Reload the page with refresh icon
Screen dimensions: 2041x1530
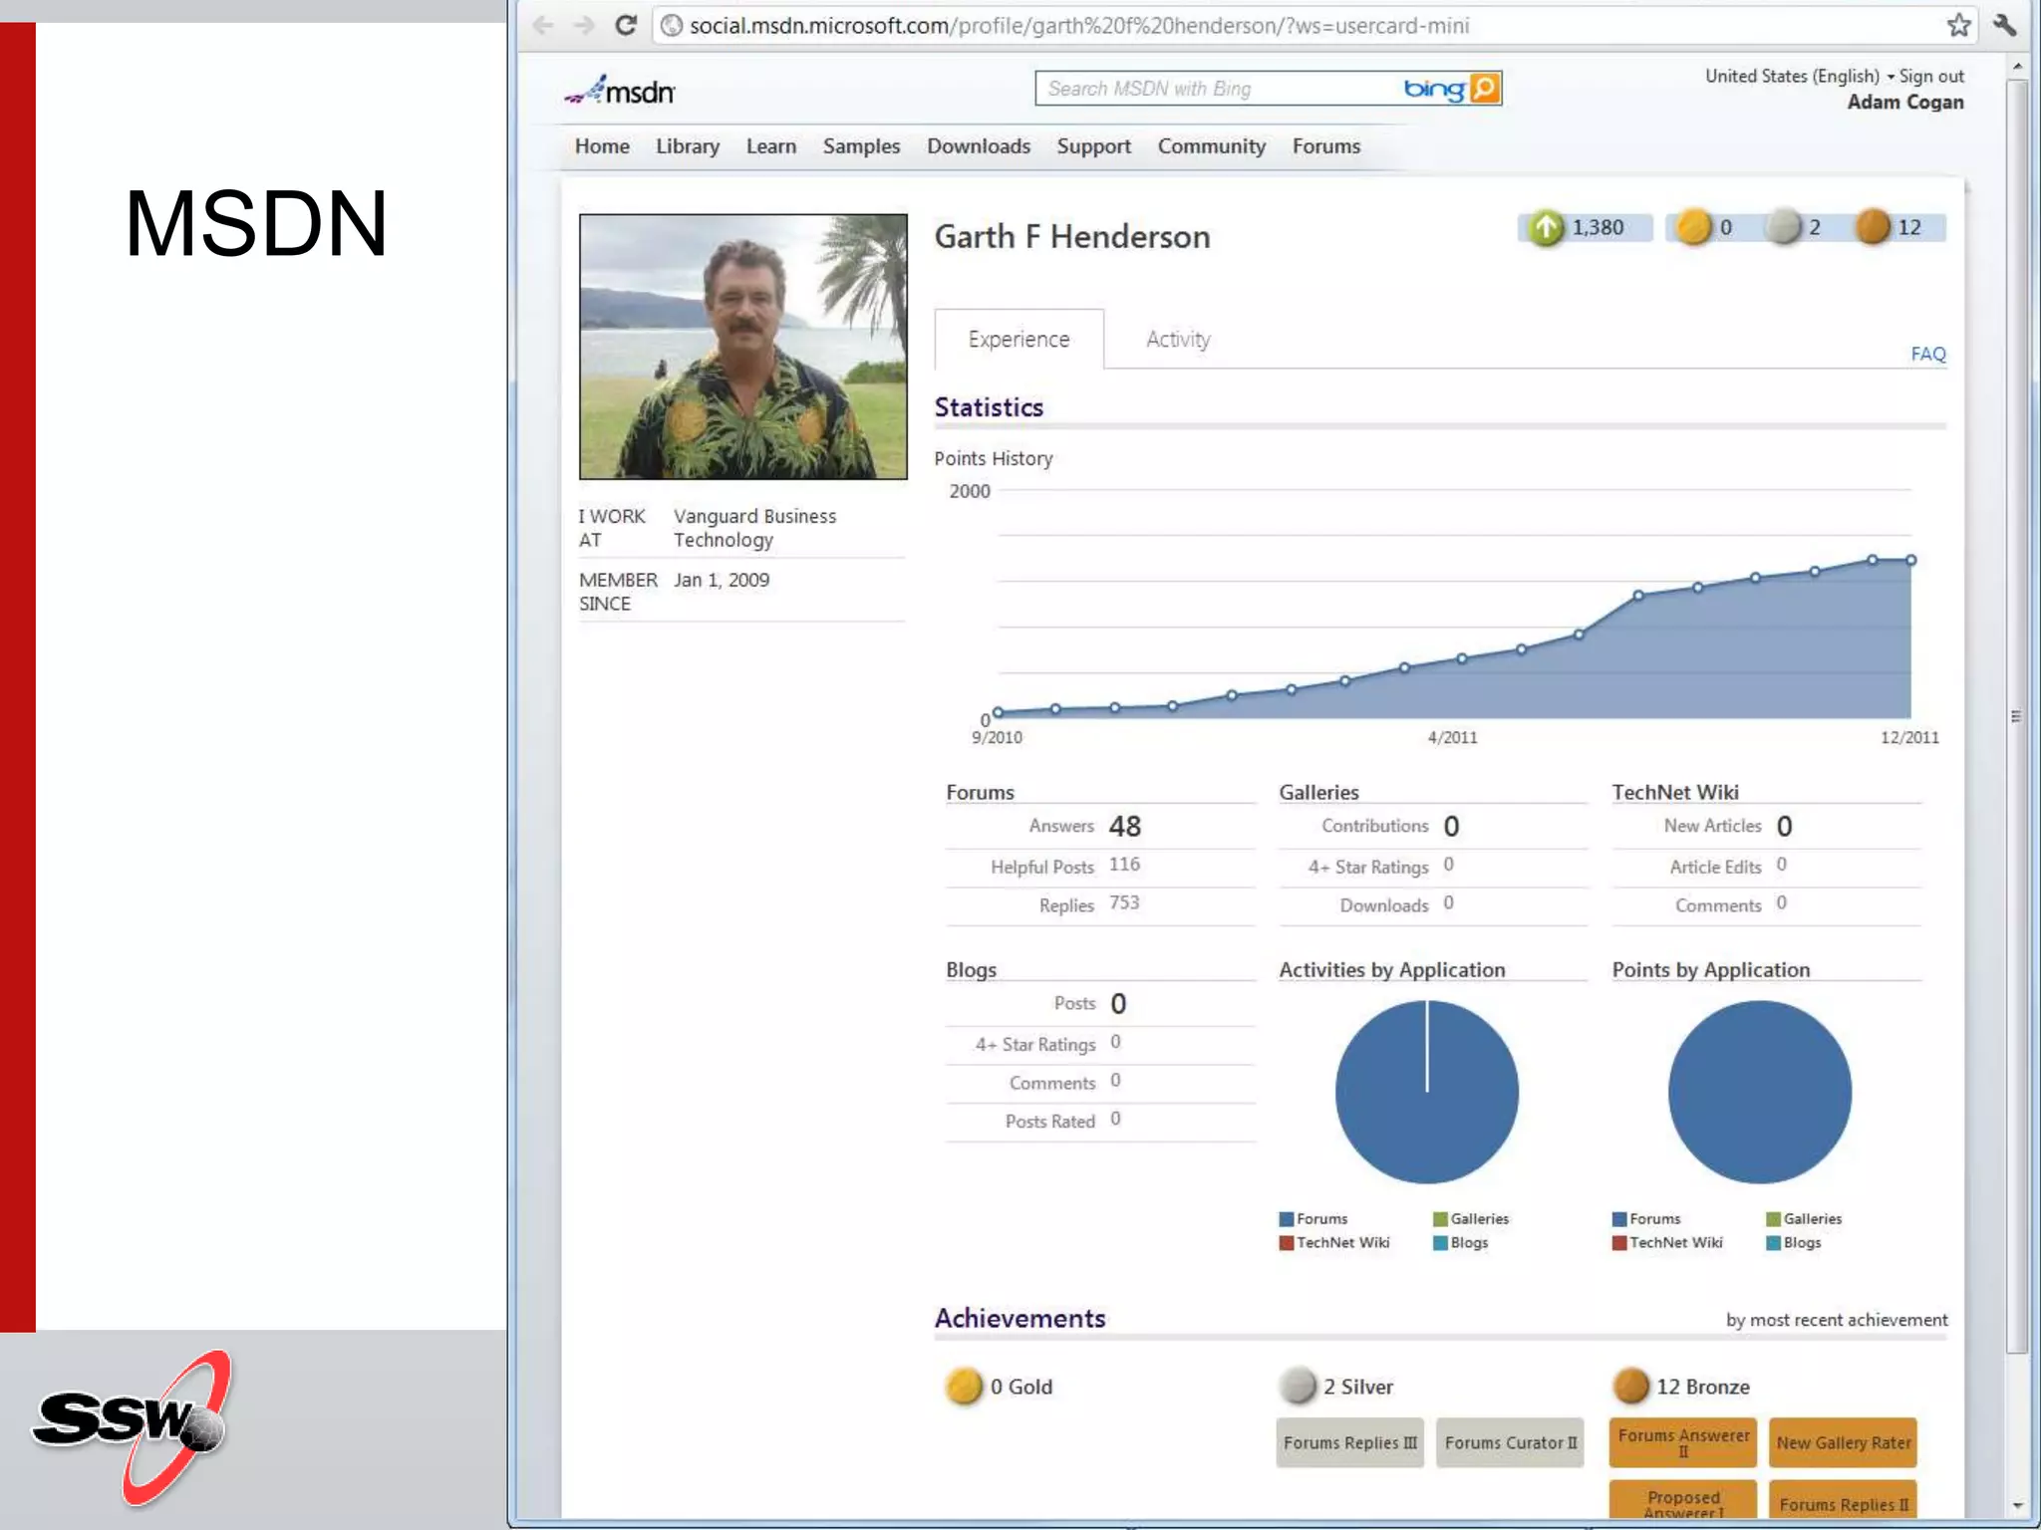[626, 26]
